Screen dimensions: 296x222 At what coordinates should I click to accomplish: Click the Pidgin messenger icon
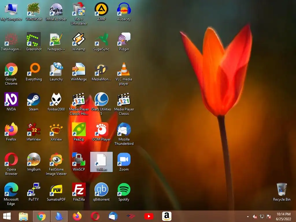point(124,42)
